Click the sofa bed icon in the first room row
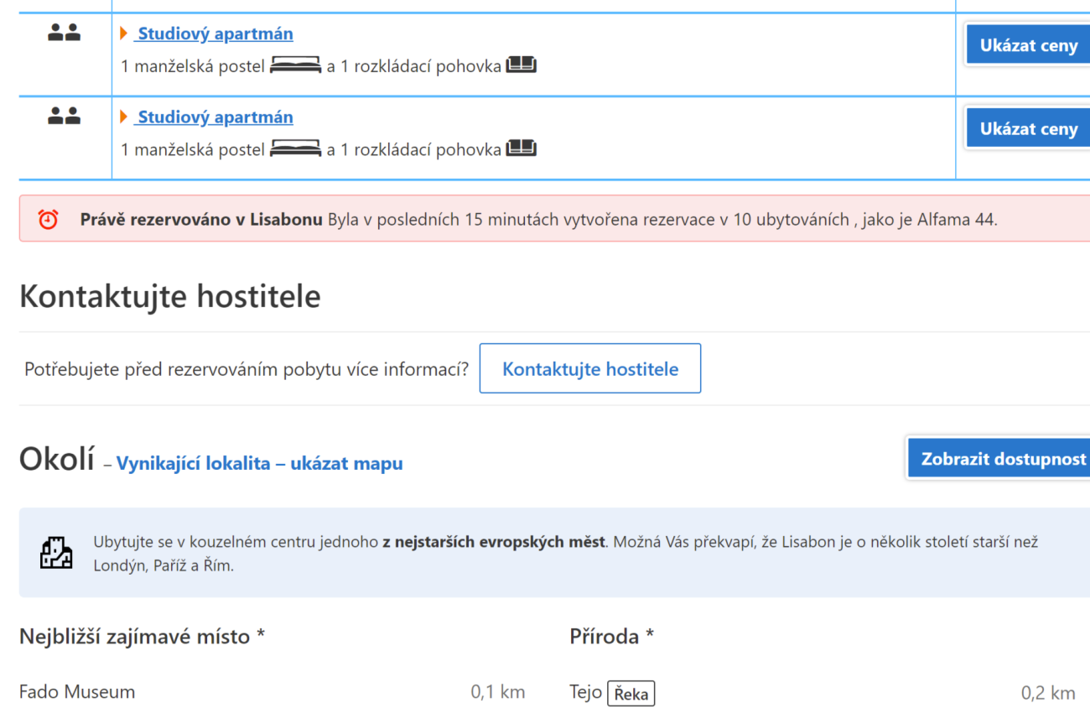The height and width of the screenshot is (719, 1090). (x=521, y=64)
